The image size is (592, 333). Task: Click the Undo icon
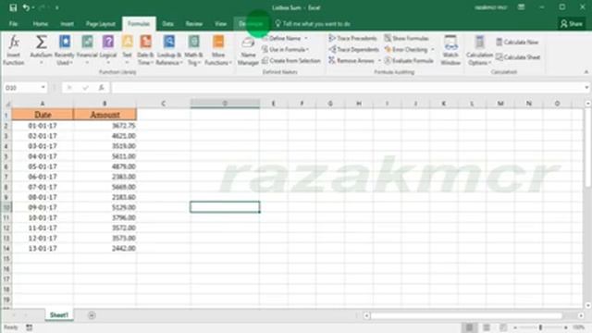coord(26,7)
